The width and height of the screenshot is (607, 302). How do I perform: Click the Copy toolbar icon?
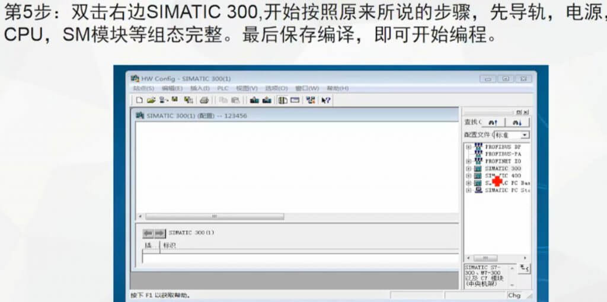tap(223, 101)
